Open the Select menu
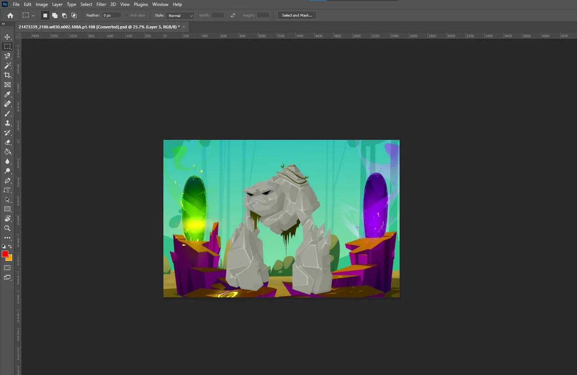The width and height of the screenshot is (577, 375). (87, 5)
